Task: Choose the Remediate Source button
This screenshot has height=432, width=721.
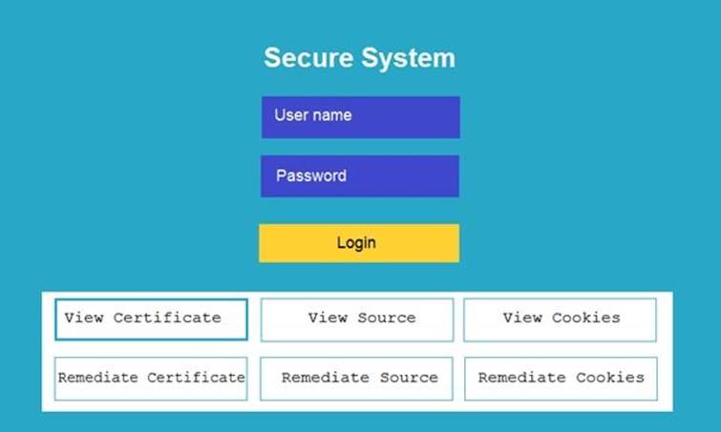Action: click(x=357, y=378)
